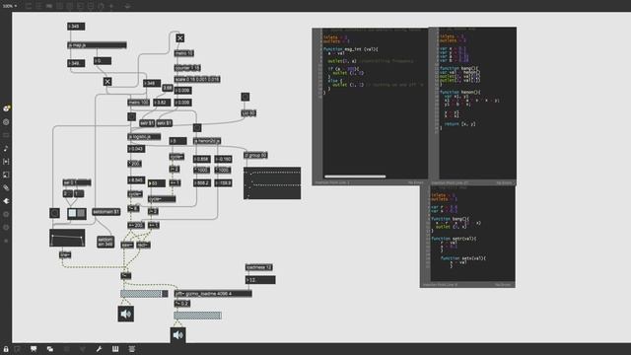The image size is (631, 355).
Task: Click the piano keys icon in bottom toolbar
Action: (115, 349)
